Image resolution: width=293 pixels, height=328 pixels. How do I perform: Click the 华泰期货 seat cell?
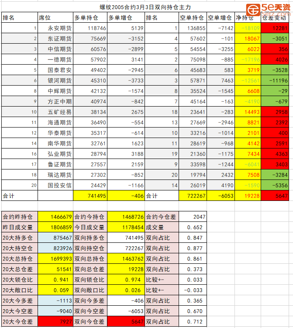tap(55, 133)
